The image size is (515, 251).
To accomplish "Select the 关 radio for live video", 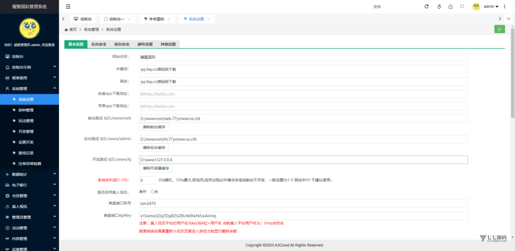I will point(152,192).
